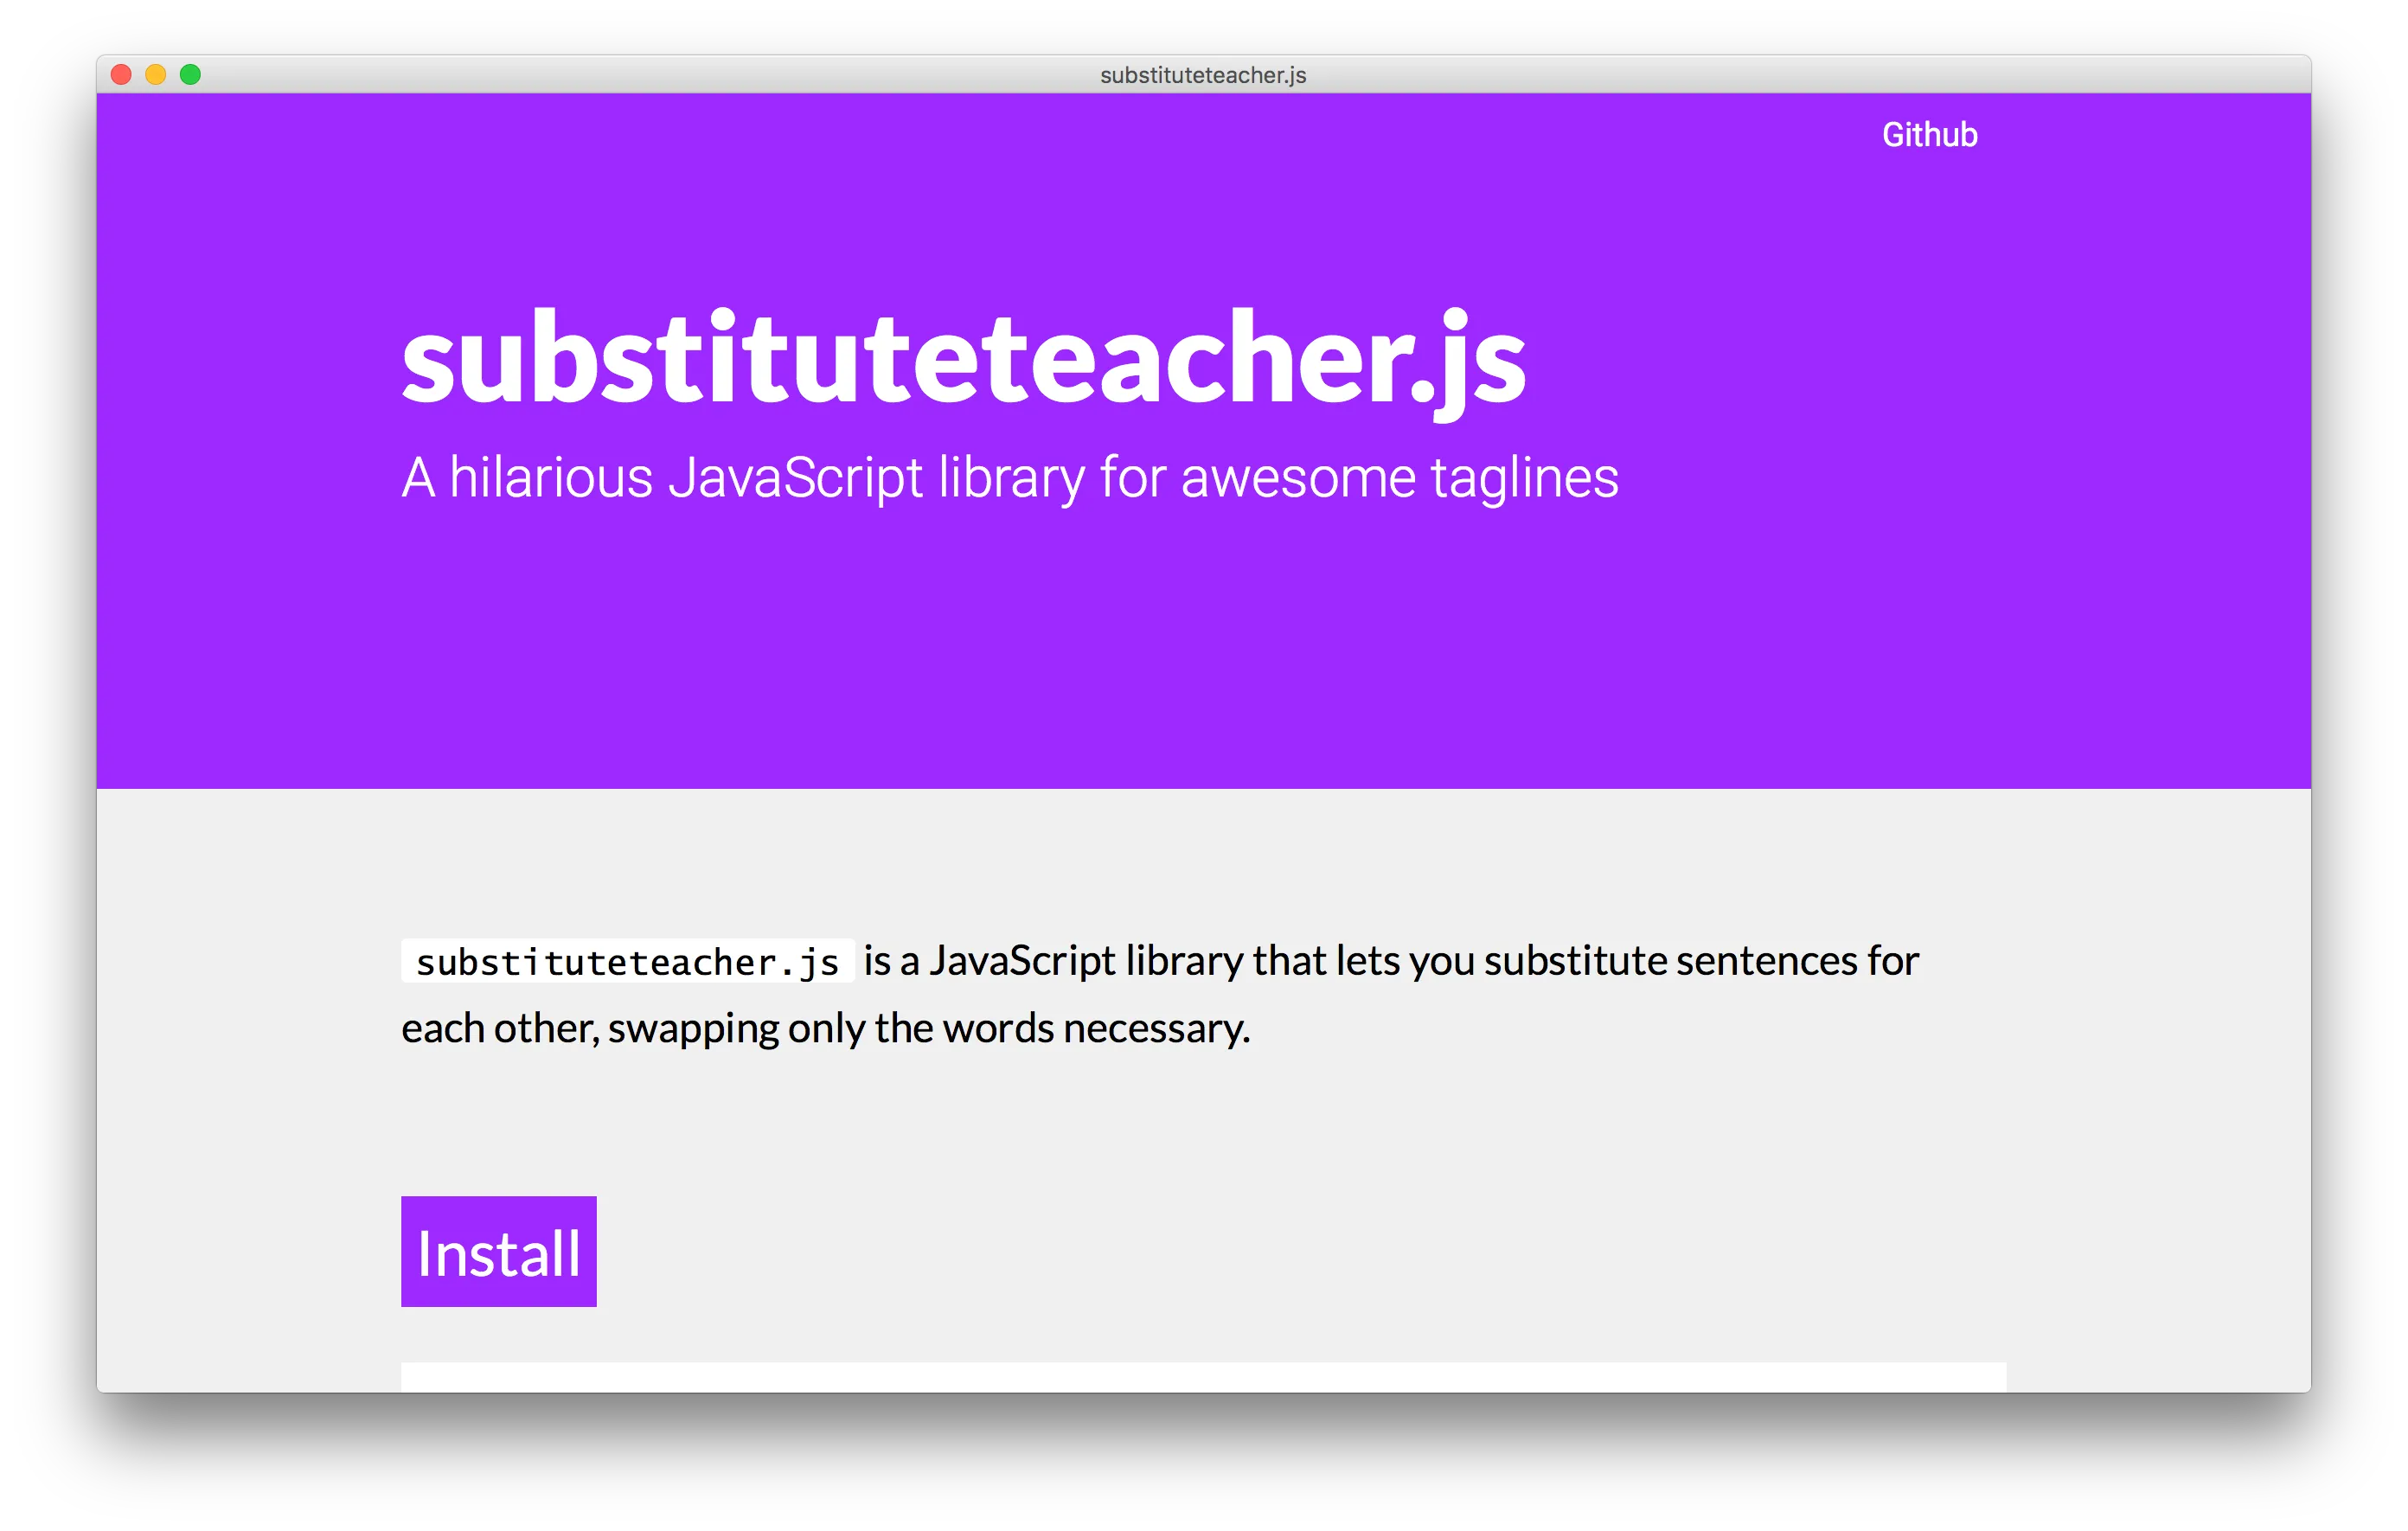The height and width of the screenshot is (1531, 2408).
Task: Click the Github navigation item
Action: coord(1928,134)
